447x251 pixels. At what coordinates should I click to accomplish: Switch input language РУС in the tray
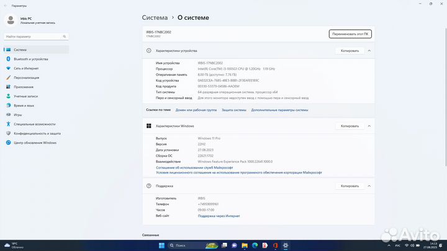tap(398, 245)
